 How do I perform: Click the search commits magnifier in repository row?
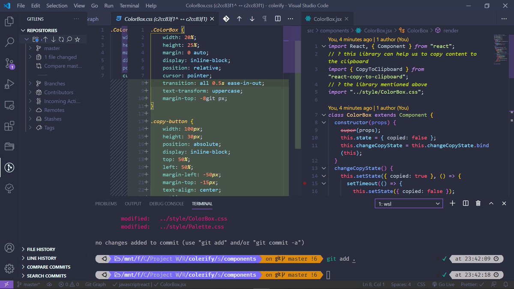pos(69,39)
